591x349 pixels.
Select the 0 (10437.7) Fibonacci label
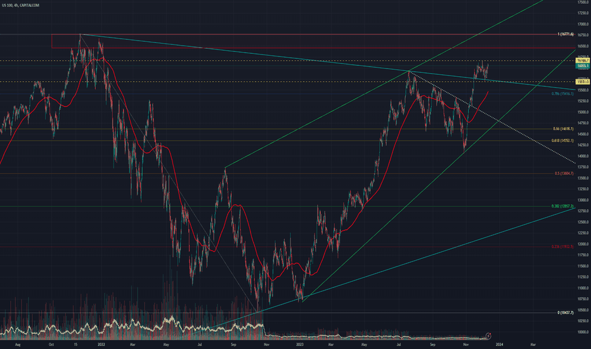pyautogui.click(x=566, y=313)
